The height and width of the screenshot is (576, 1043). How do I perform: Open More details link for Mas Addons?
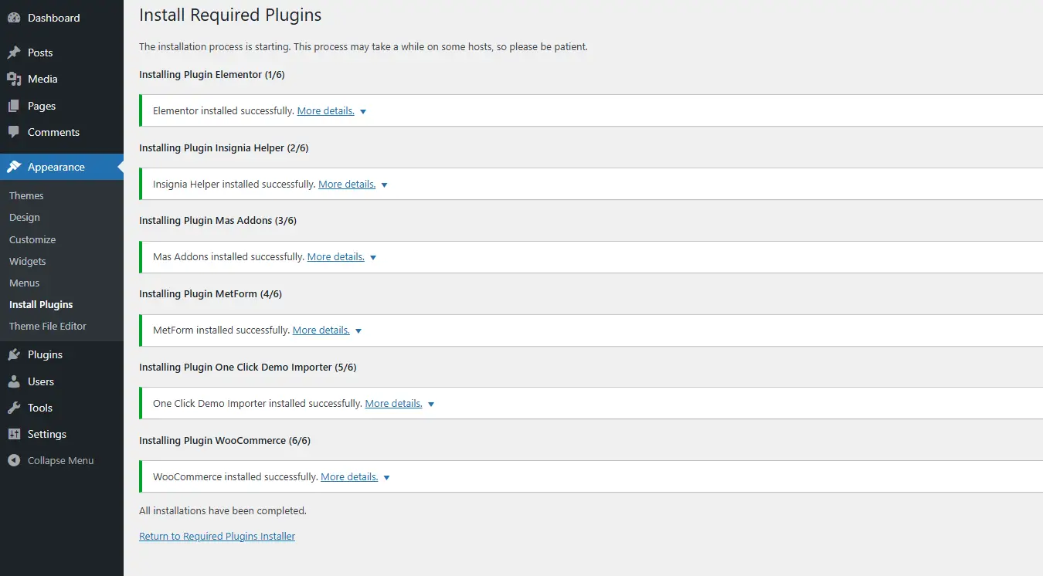coord(336,256)
